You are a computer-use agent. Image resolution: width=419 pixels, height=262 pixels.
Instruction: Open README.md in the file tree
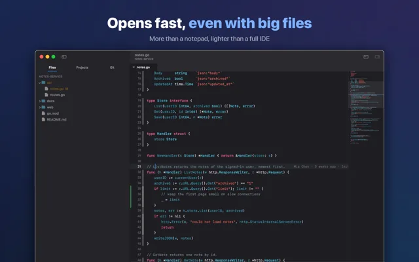tap(57, 119)
